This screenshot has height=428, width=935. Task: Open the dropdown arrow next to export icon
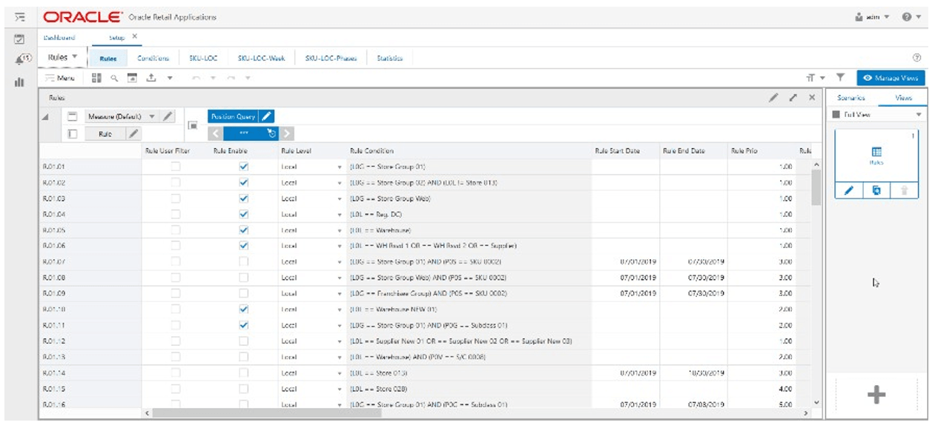coord(169,78)
